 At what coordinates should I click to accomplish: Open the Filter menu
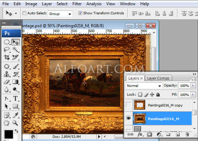pos(77,4)
